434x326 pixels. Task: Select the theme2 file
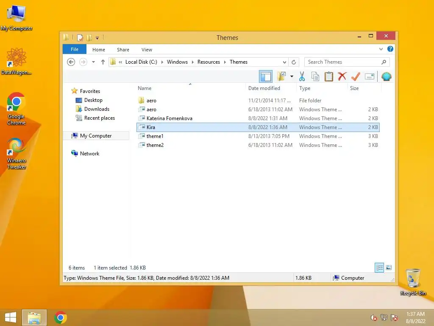(x=258, y=145)
